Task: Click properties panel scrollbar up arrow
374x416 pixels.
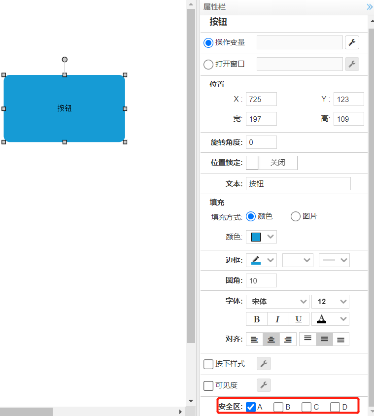Action: [x=372, y=21]
